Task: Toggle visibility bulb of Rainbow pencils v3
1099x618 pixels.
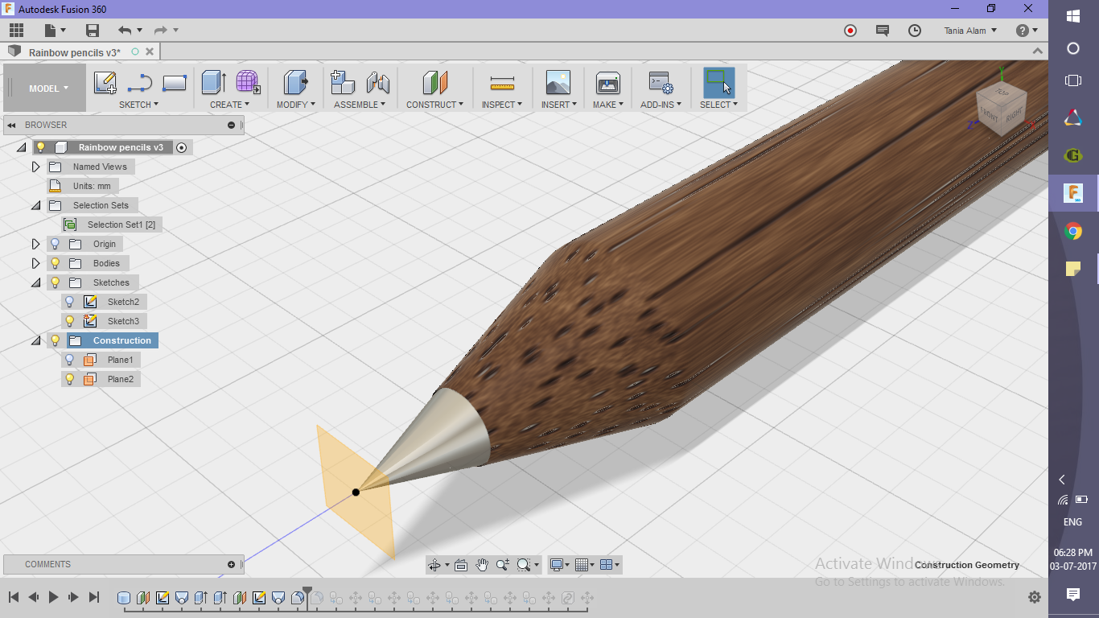Action: [40, 147]
